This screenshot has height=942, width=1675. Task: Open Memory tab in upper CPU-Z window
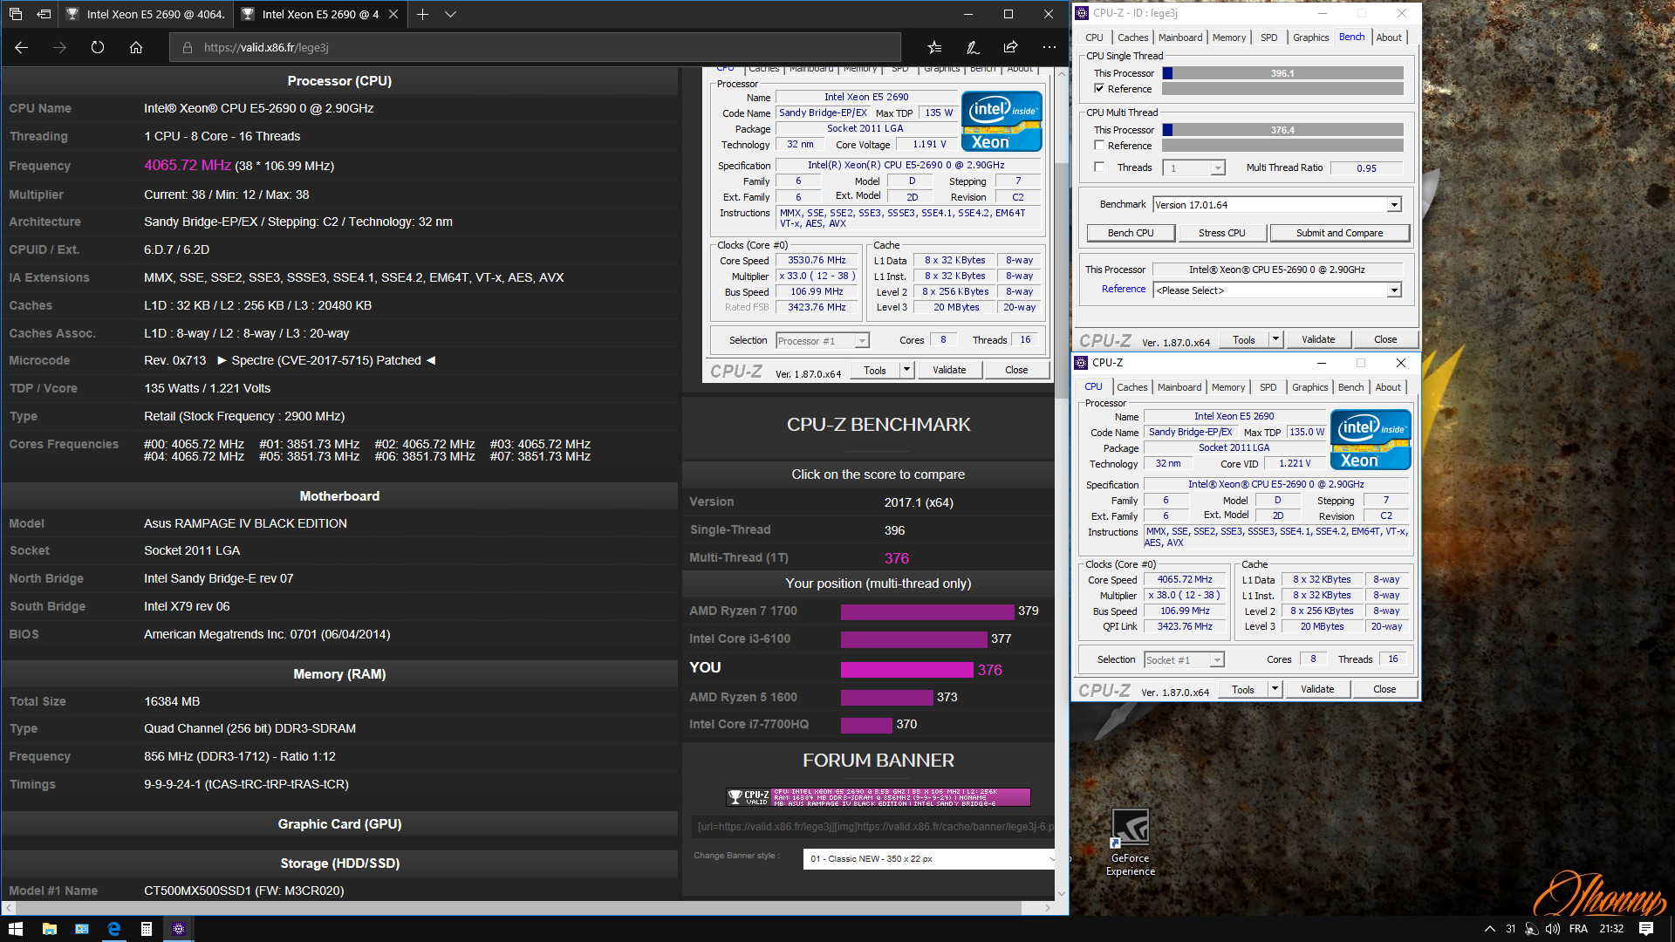point(1229,38)
